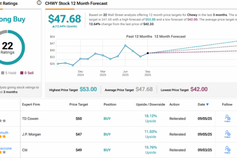This screenshot has width=237, height=158.
Task: Click the $50 price target cell
Action: click(79, 118)
